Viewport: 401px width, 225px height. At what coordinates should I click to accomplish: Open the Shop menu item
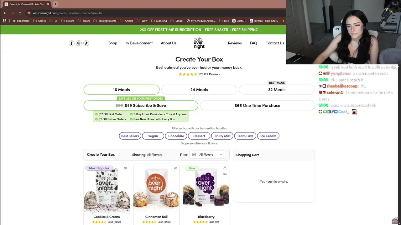113,43
